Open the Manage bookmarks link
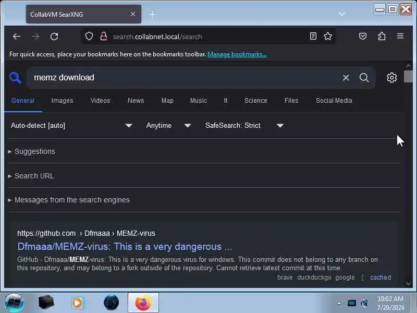The image size is (417, 313). (237, 54)
